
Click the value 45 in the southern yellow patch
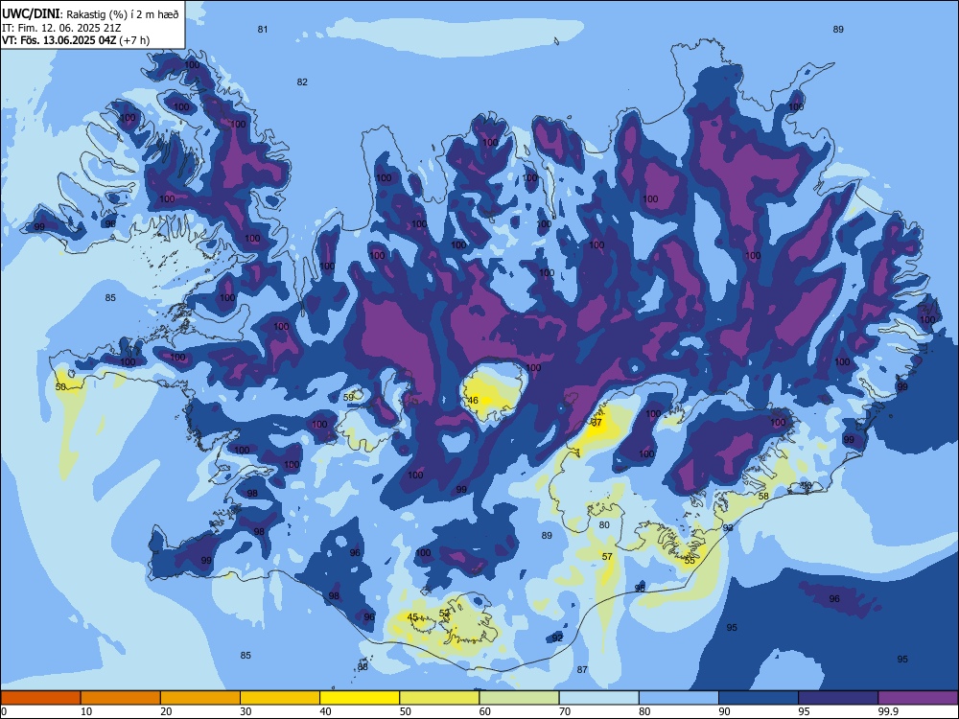pyautogui.click(x=412, y=616)
